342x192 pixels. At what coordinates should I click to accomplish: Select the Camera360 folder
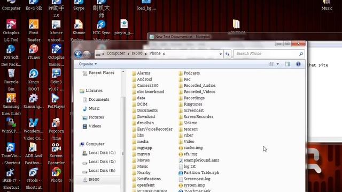pos(145,85)
